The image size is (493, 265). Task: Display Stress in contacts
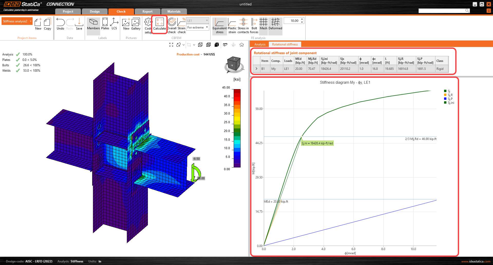point(243,25)
